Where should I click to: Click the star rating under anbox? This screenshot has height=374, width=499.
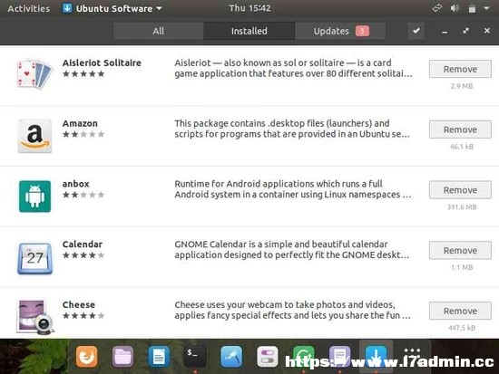click(83, 195)
